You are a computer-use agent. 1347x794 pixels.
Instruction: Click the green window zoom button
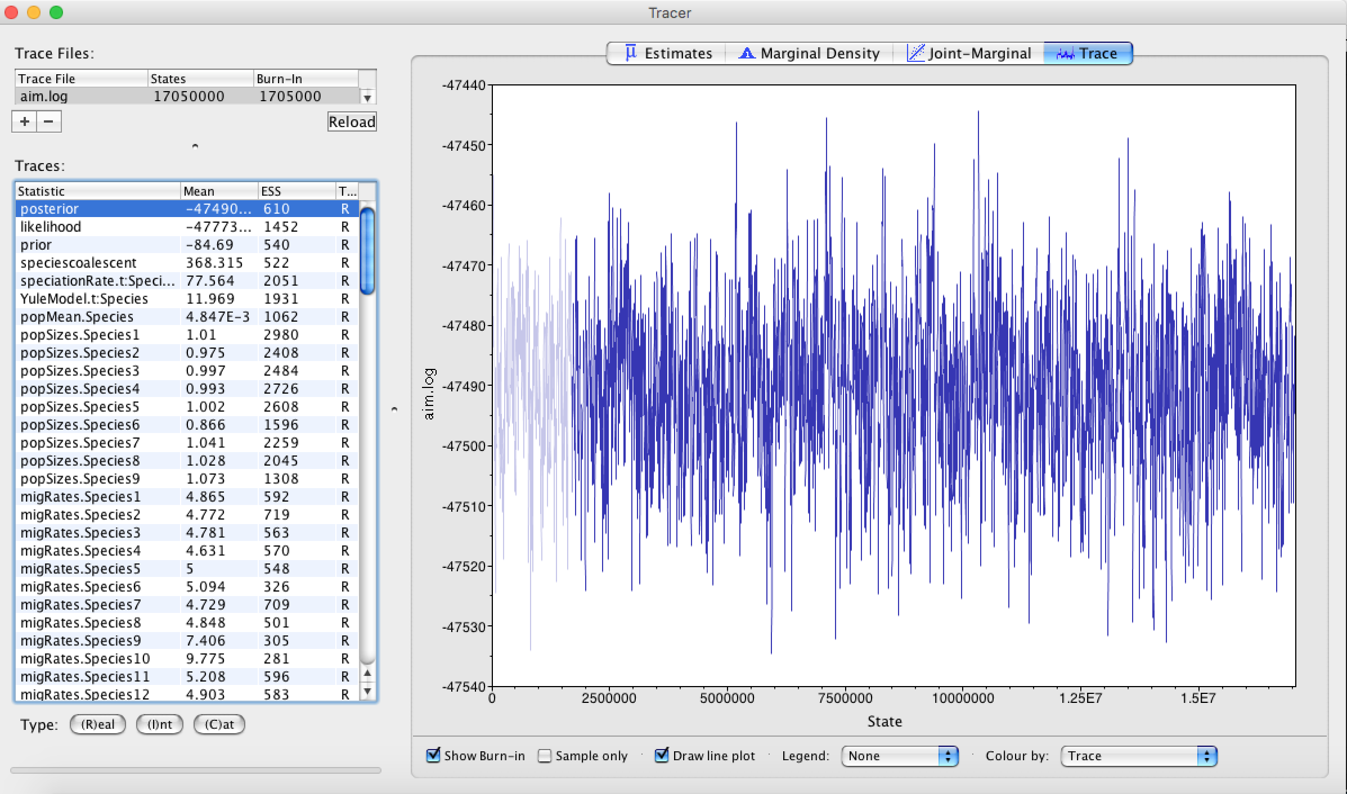click(56, 12)
